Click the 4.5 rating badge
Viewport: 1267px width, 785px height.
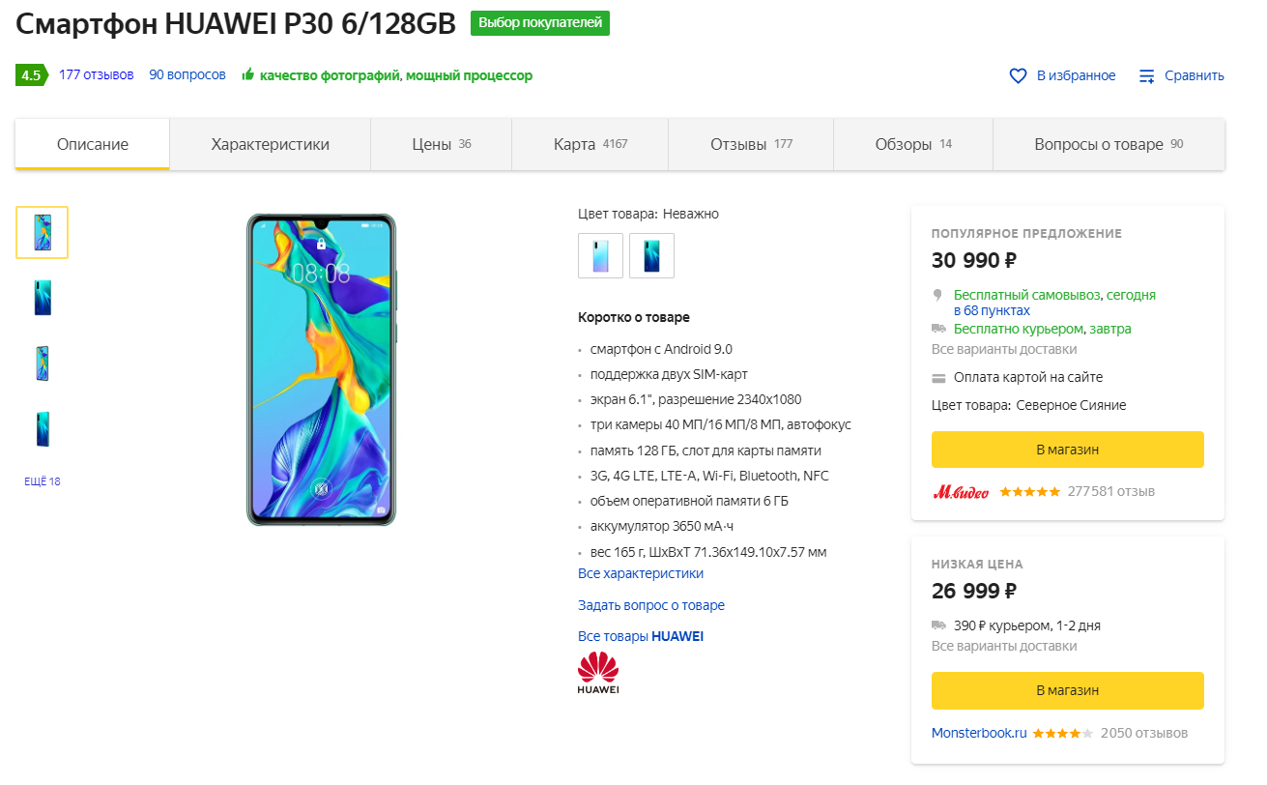pos(31,75)
